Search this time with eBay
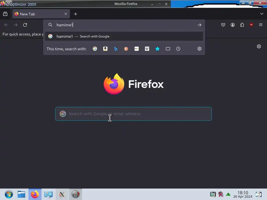The image size is (267, 200). point(137,49)
